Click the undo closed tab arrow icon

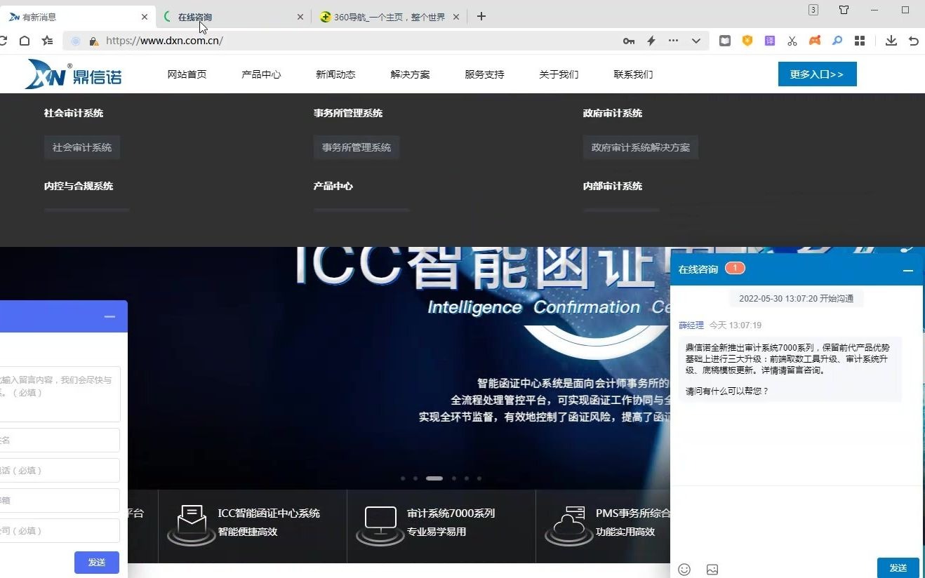tap(913, 41)
